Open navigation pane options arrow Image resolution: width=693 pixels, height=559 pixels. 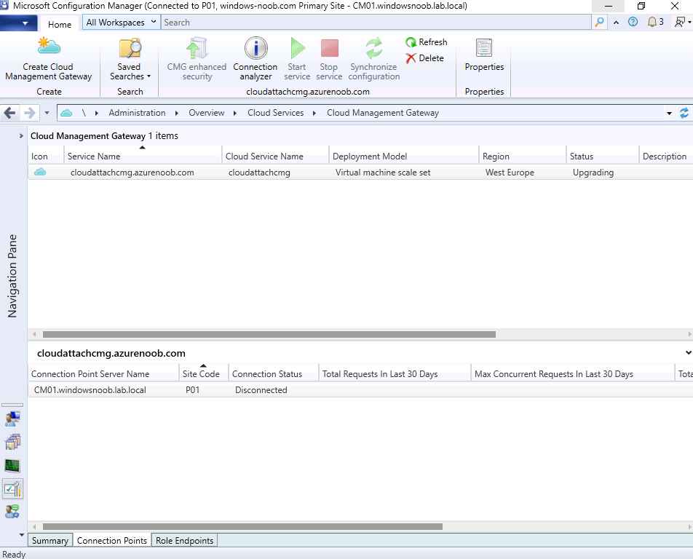point(22,535)
